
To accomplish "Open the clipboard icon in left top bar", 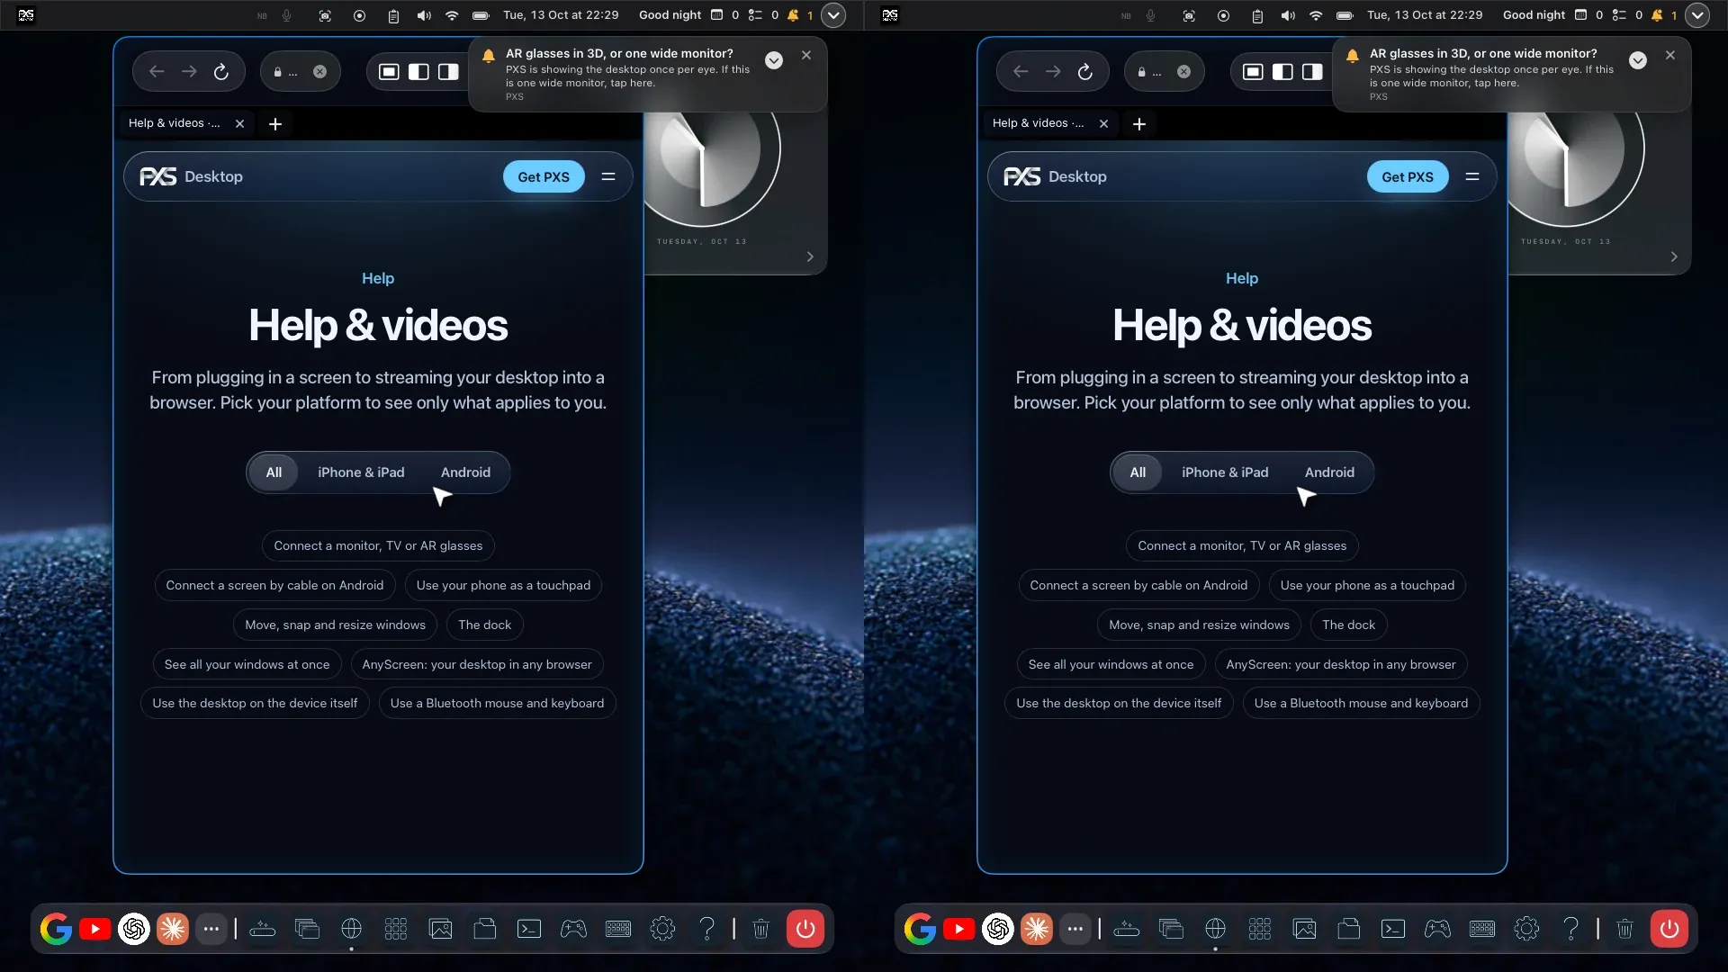I will tap(393, 15).
